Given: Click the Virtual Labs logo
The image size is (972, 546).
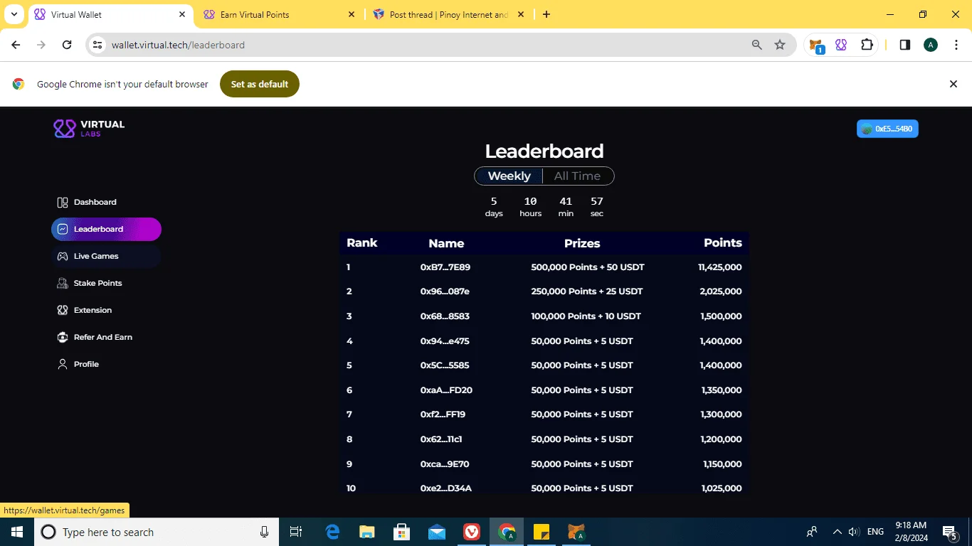Looking at the screenshot, I should coord(89,128).
